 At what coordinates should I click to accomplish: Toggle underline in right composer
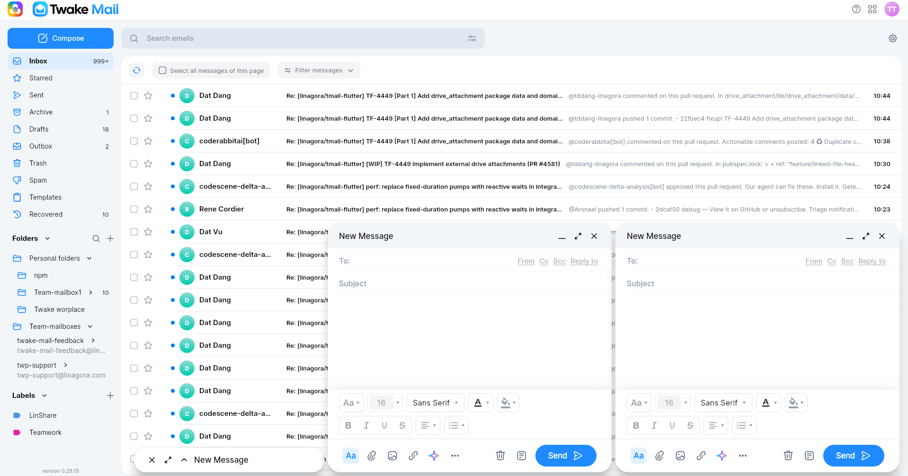(672, 425)
